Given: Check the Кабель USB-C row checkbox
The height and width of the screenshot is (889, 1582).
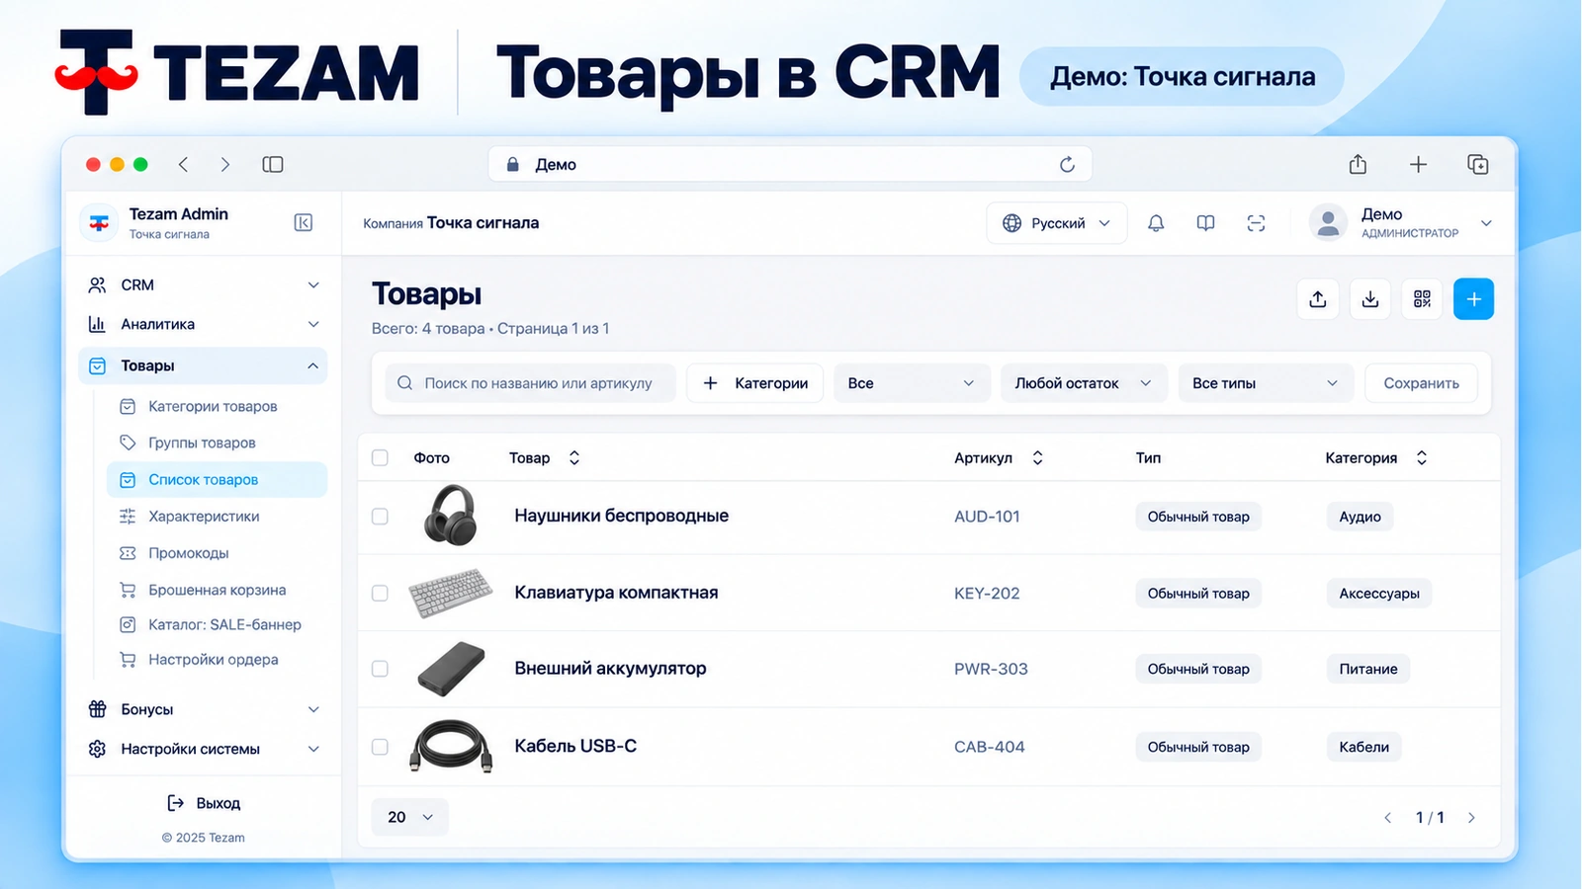Looking at the screenshot, I should [380, 747].
